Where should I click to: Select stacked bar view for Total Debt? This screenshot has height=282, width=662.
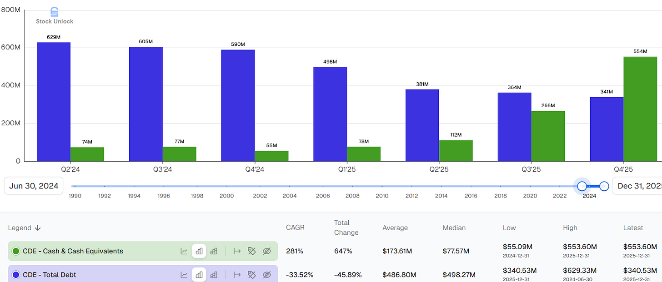point(214,274)
